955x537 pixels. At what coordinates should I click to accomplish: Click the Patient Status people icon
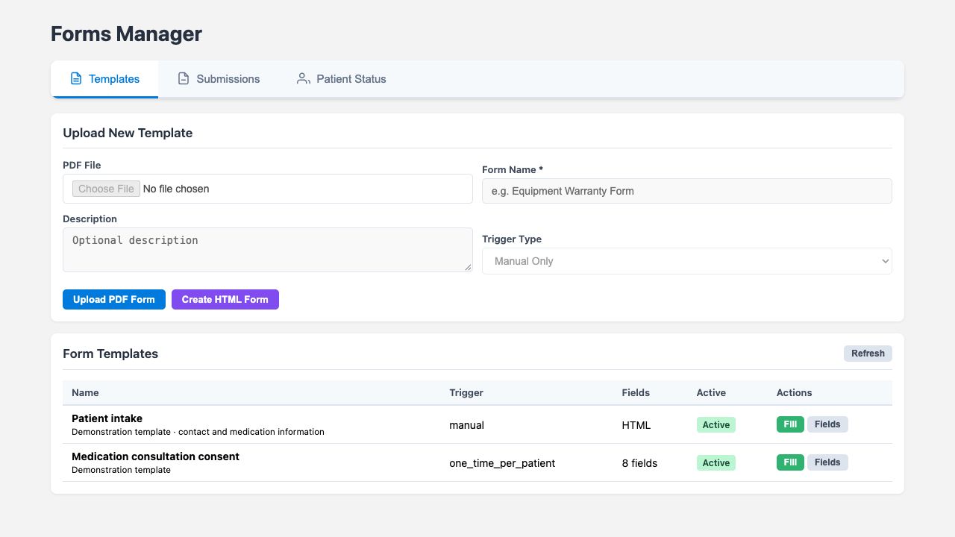click(303, 78)
